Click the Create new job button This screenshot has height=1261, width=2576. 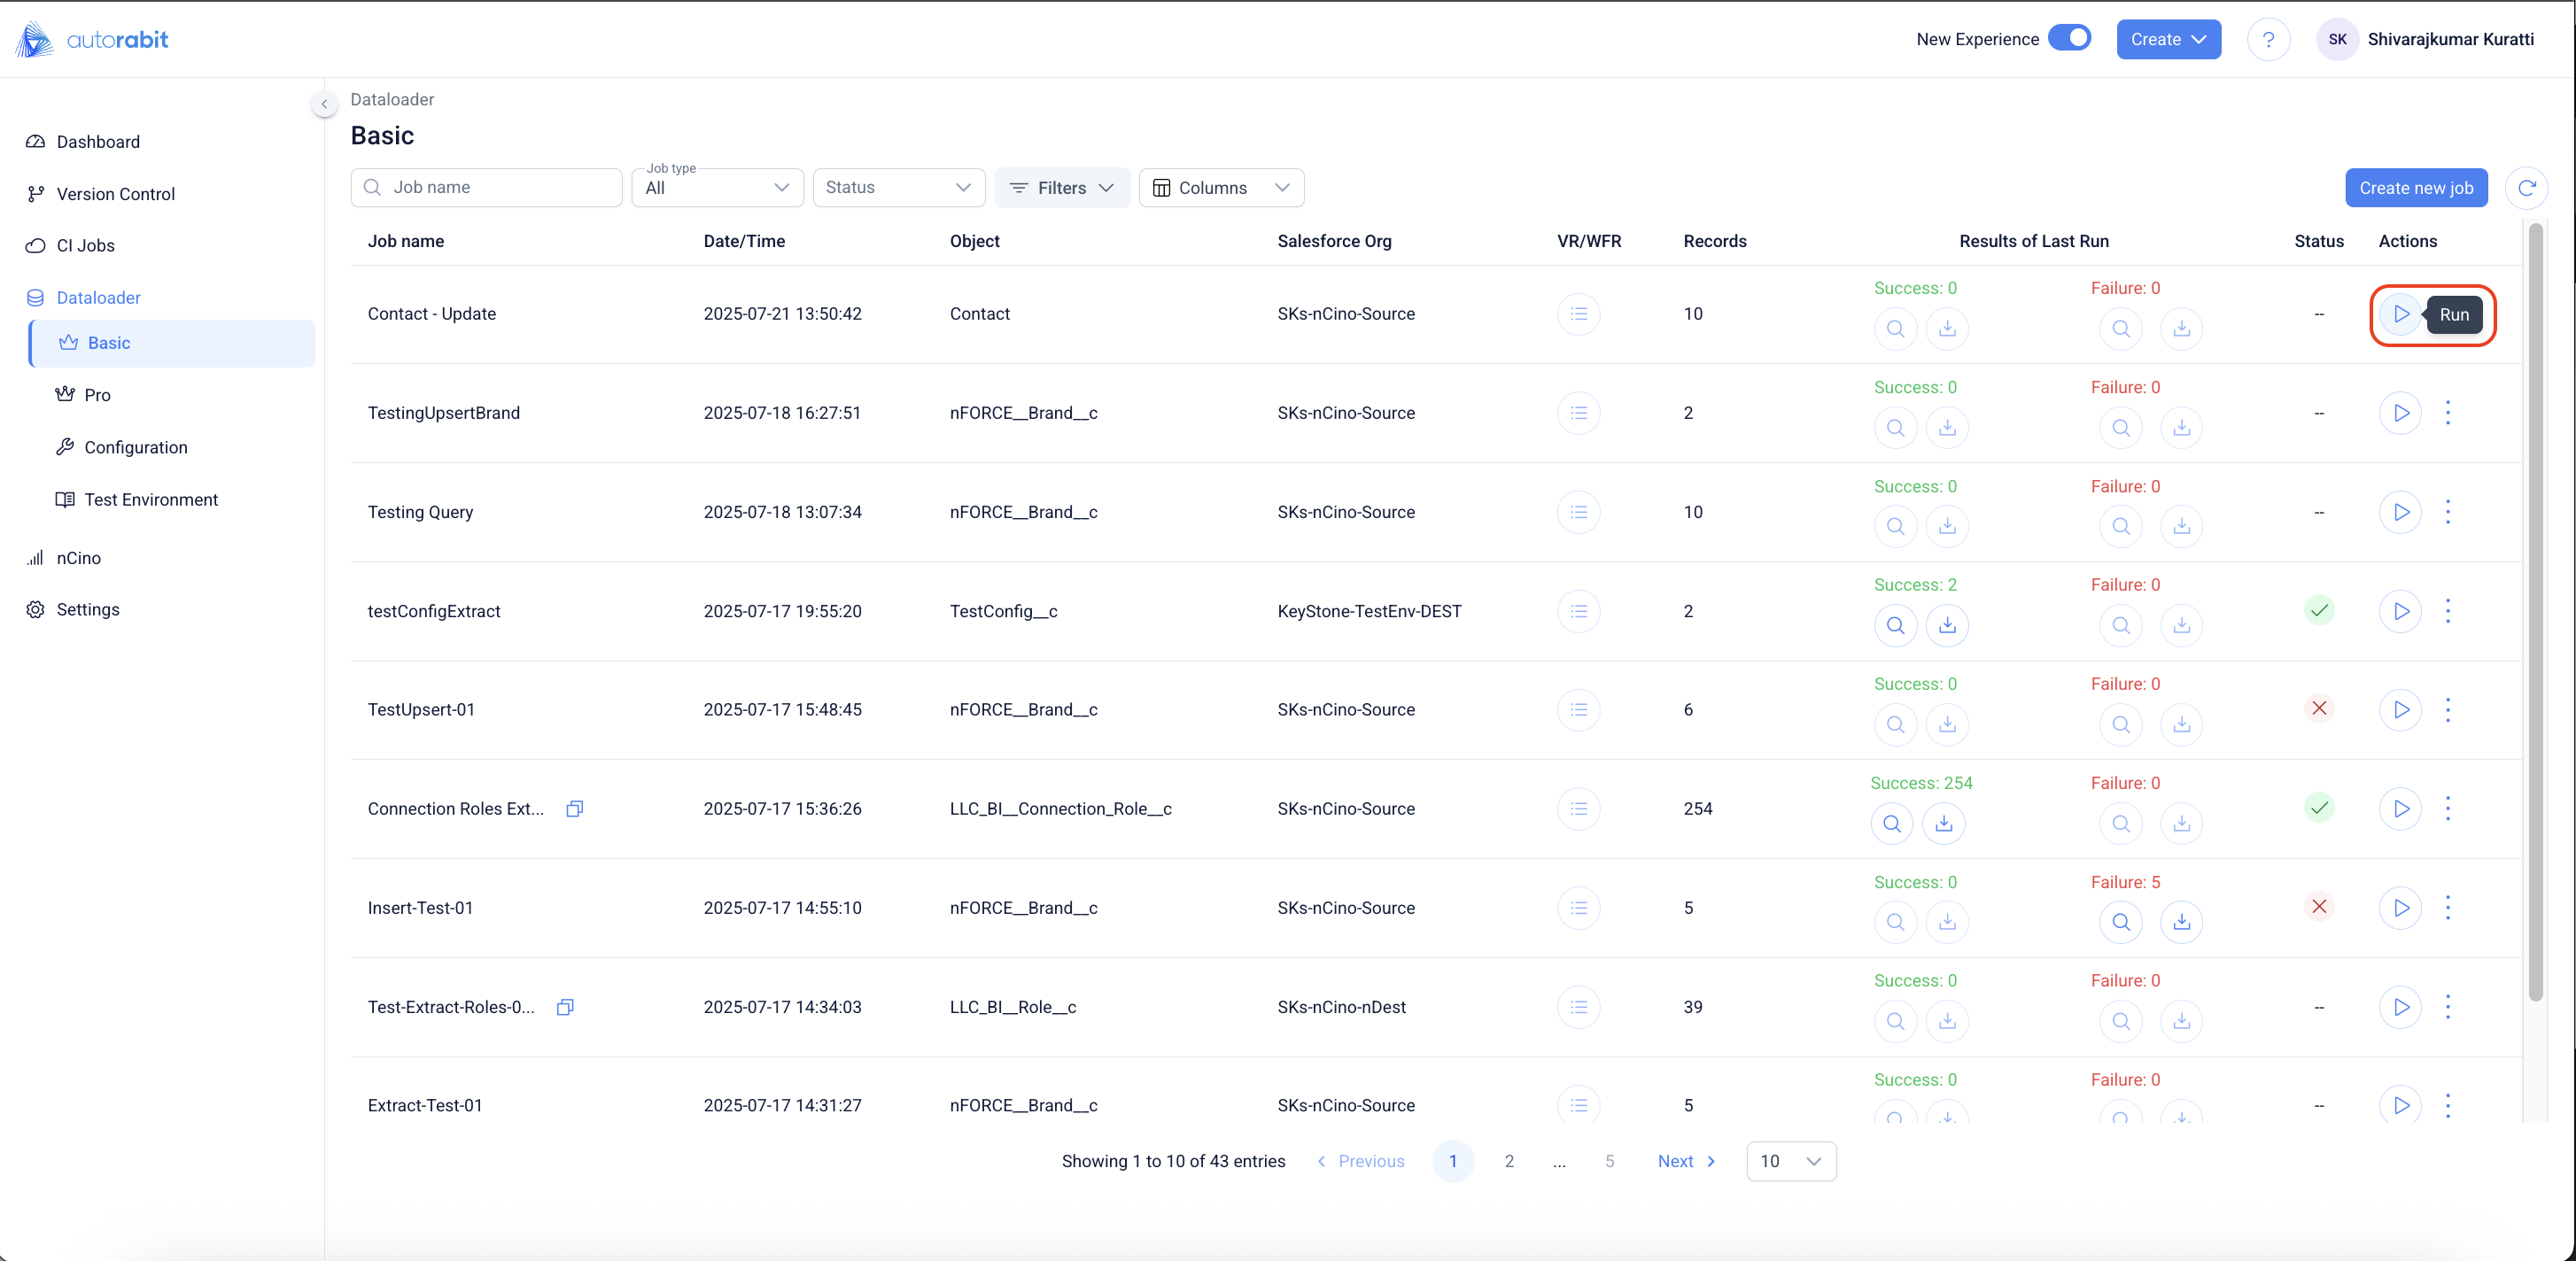(2415, 188)
